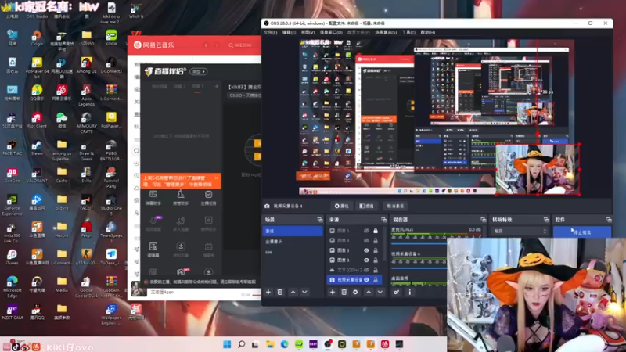
Task: Toggle lock on 图像 4 source
Action: 376,241
